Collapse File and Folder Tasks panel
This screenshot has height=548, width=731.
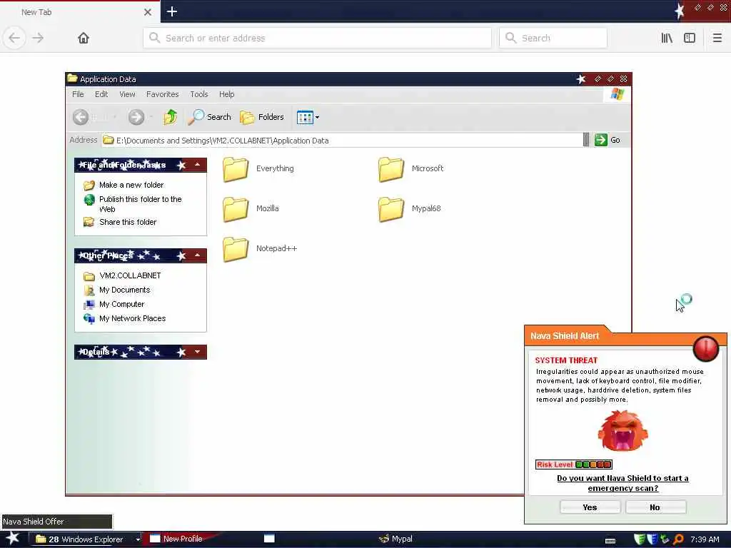tap(198, 165)
